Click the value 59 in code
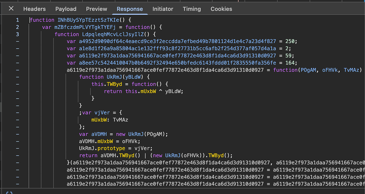 coord(288,56)
